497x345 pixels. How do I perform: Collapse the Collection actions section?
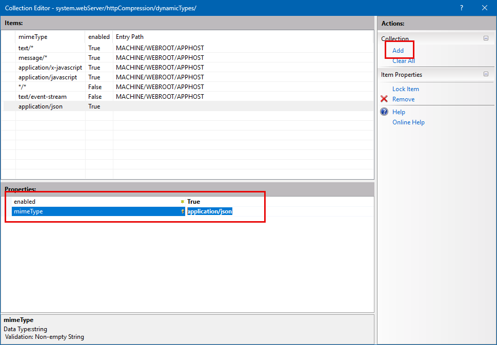click(486, 38)
